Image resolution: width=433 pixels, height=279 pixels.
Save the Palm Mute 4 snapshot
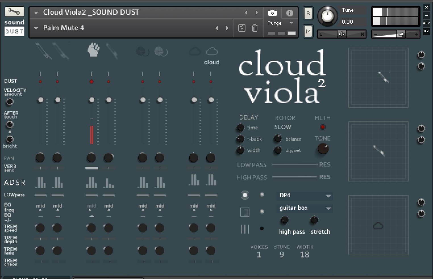click(242, 28)
